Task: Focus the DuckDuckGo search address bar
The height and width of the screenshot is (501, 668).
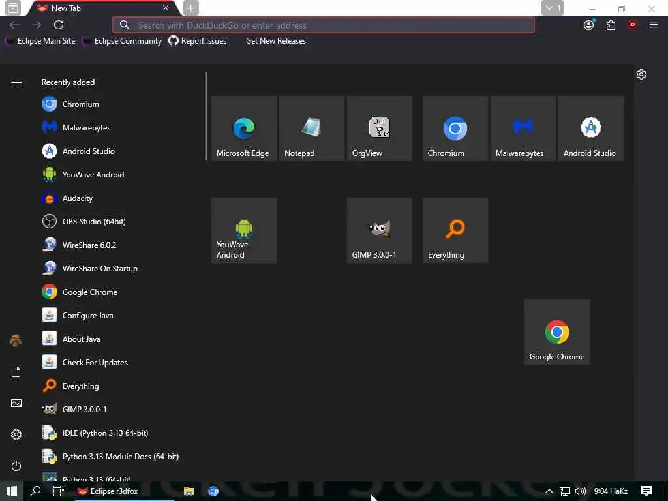Action: point(324,25)
